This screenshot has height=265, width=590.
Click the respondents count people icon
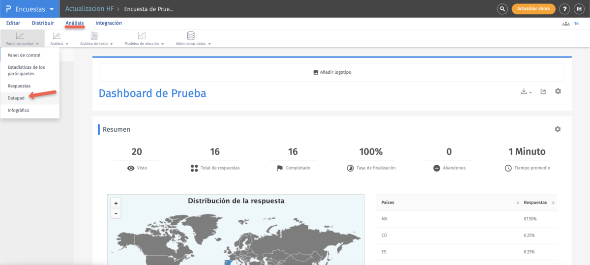(x=566, y=24)
